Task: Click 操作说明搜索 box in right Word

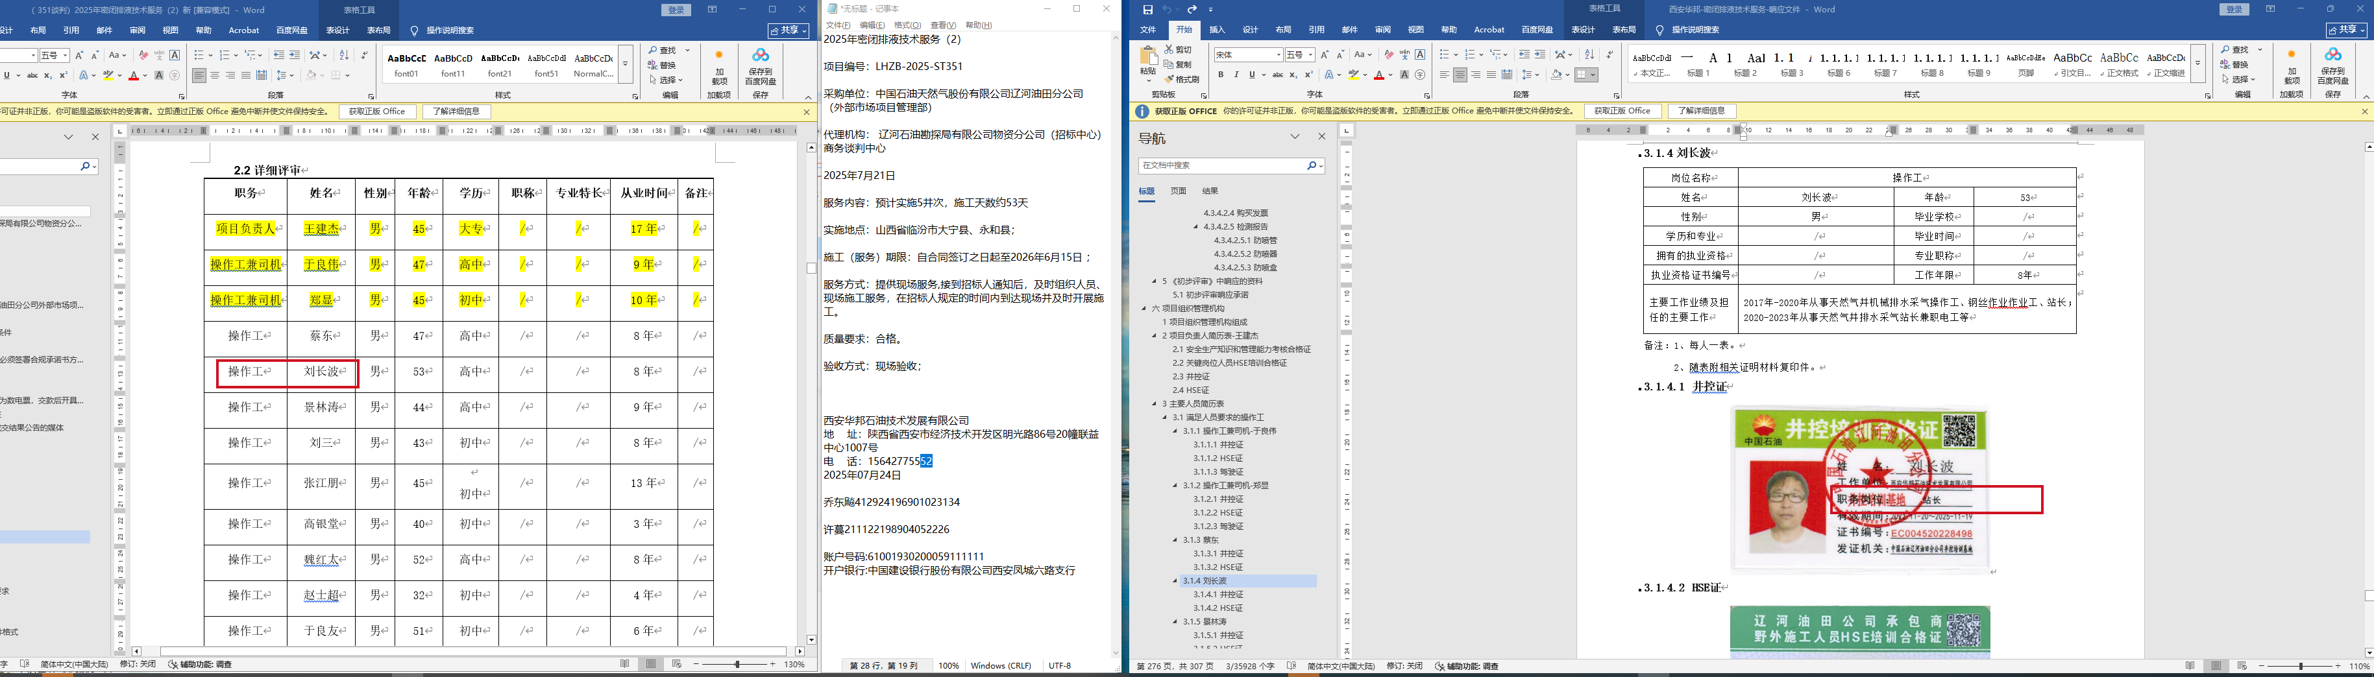Action: 1695,29
